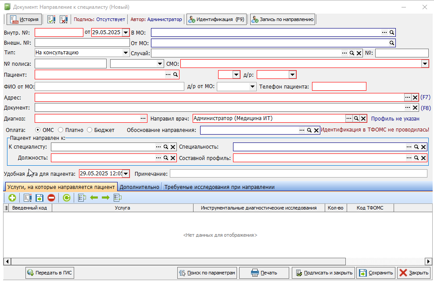Click the search icon in Случай field
Viewport: 434px width, 281px height.
tap(352, 53)
